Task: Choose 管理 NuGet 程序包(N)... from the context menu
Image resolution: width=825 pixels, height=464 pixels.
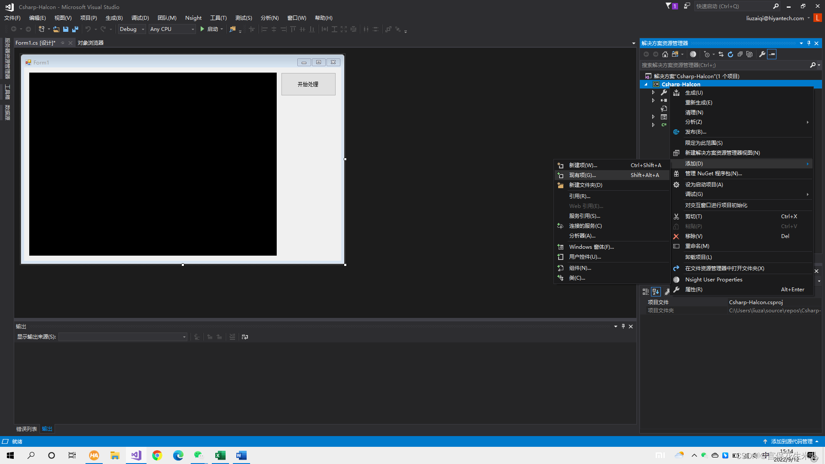Action: click(713, 174)
